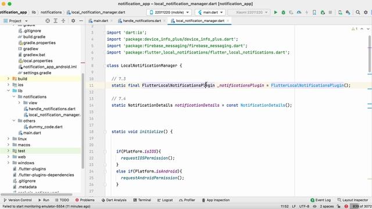Collapse all icon in Project panel
Image resolution: width=372 pixels, height=209 pixels.
tap(63, 21)
